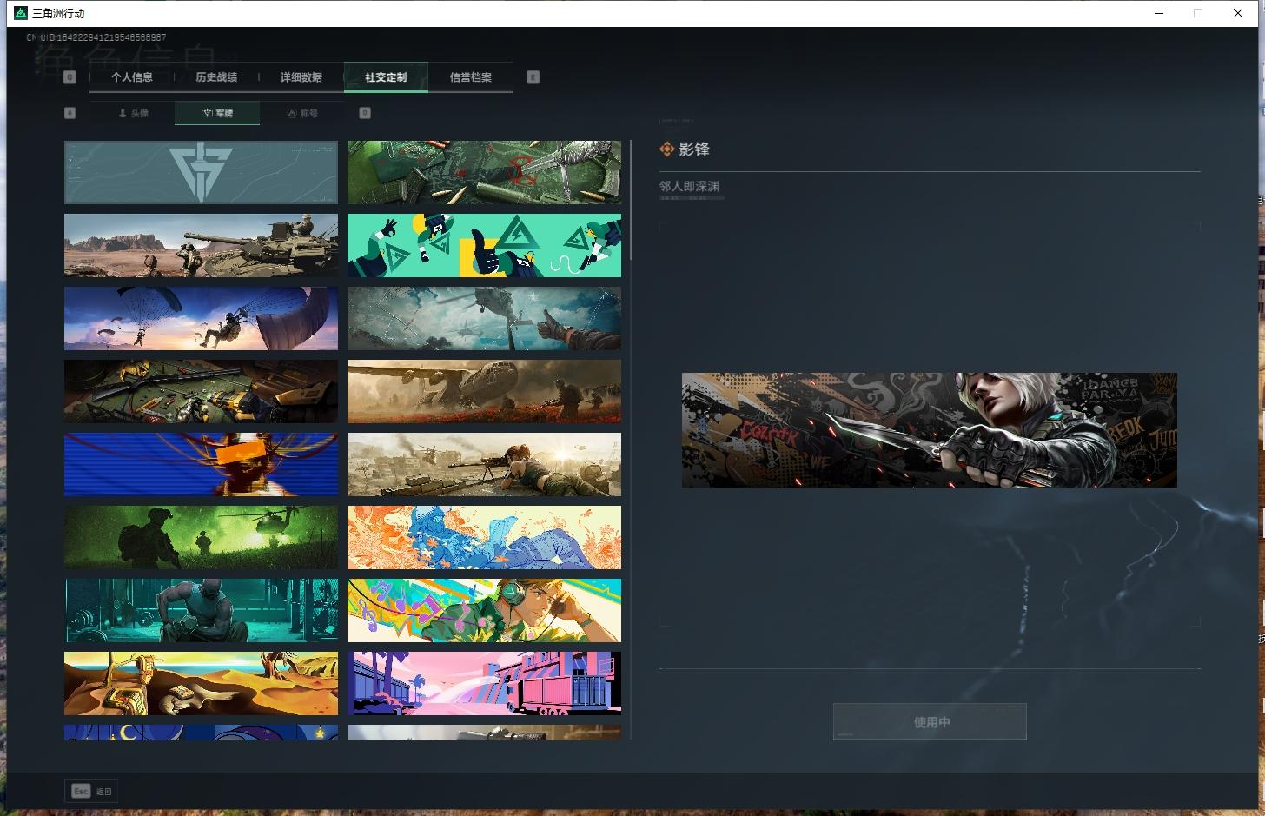Pick the teal thumbs-up triangle banner
This screenshot has width=1265, height=816.
(484, 245)
